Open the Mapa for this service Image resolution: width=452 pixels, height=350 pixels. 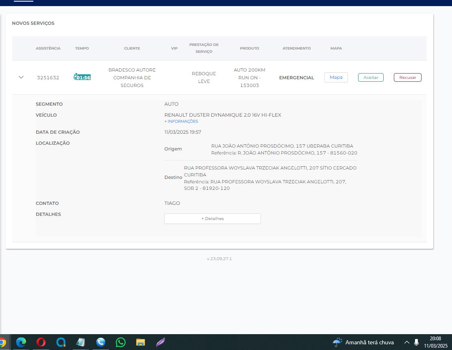click(336, 77)
